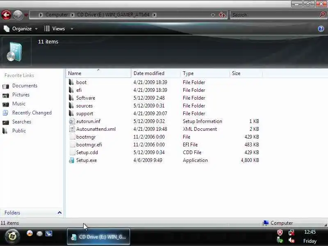Click the network connection tray icon

point(292,232)
